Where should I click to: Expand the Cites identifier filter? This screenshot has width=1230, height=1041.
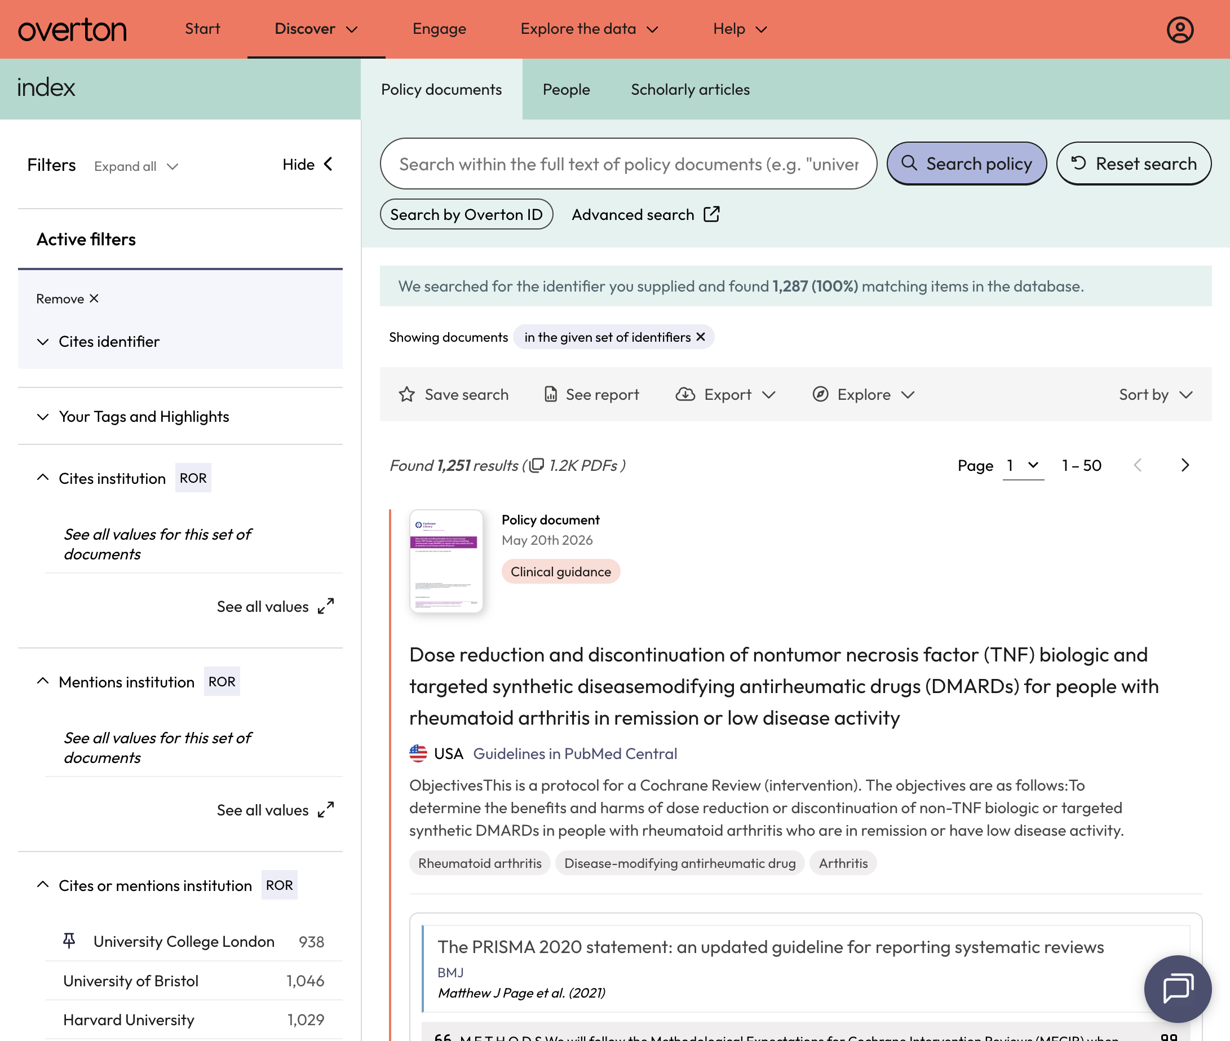coord(99,342)
